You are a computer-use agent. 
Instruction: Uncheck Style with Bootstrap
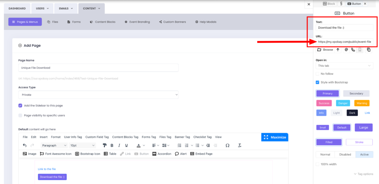pos(318,82)
